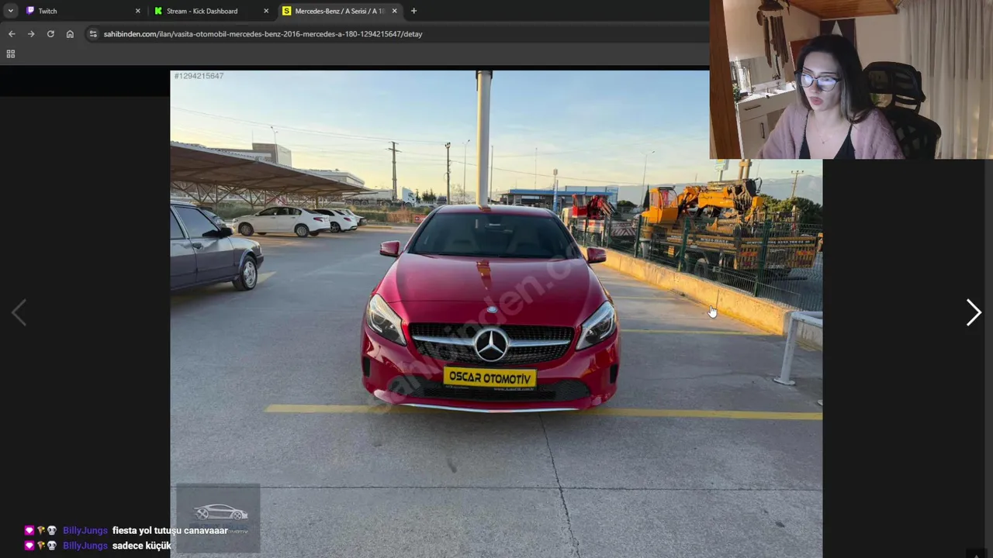Click the sahibinden tab favicon
The height and width of the screenshot is (558, 993).
[x=286, y=11]
